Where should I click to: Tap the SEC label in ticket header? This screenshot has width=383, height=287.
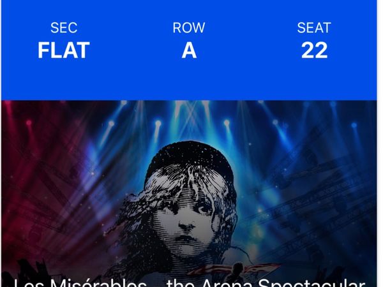click(64, 28)
